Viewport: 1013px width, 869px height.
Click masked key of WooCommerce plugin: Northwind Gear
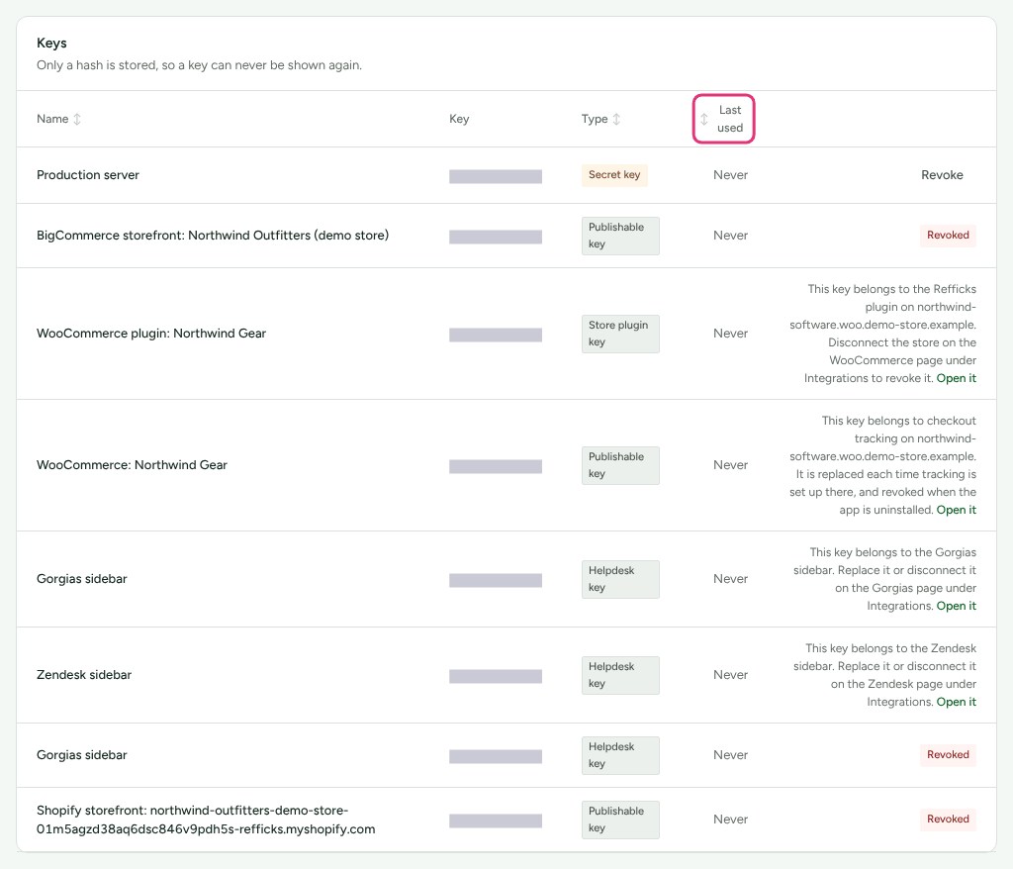(x=496, y=335)
